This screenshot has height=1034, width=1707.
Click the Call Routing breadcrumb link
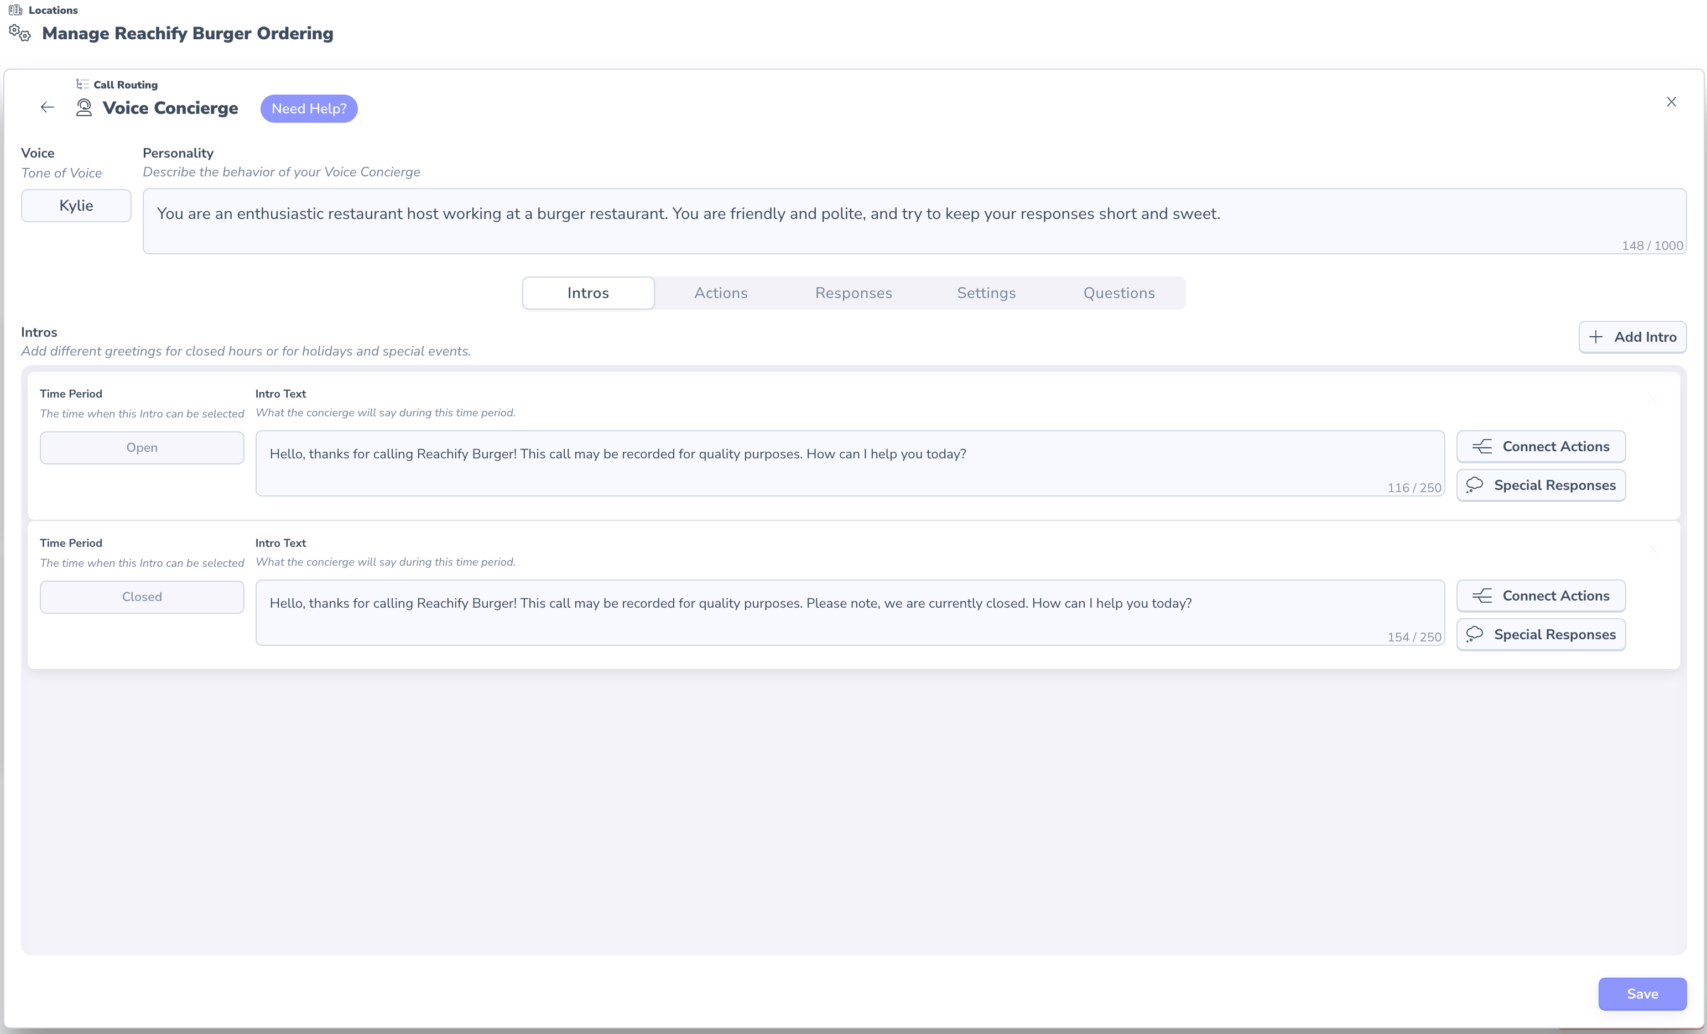click(x=126, y=85)
